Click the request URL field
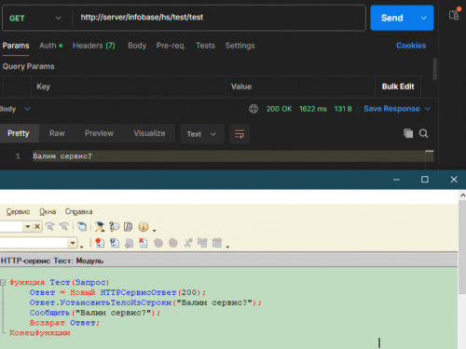Viewport: 466px width, 349px height. click(x=219, y=18)
